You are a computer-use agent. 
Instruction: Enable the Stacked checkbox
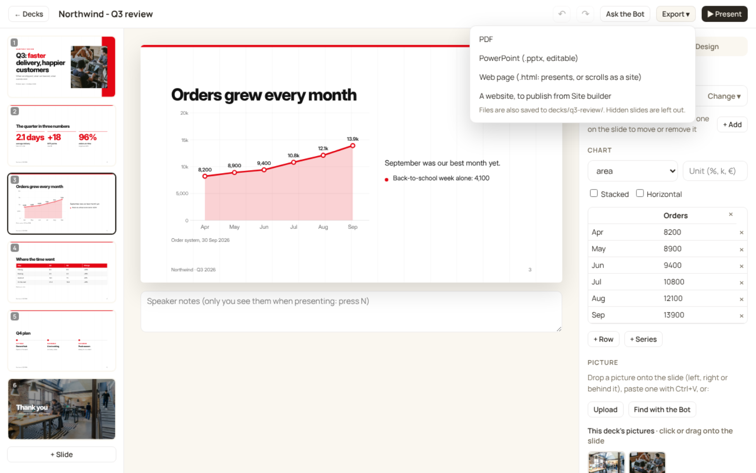pos(594,193)
